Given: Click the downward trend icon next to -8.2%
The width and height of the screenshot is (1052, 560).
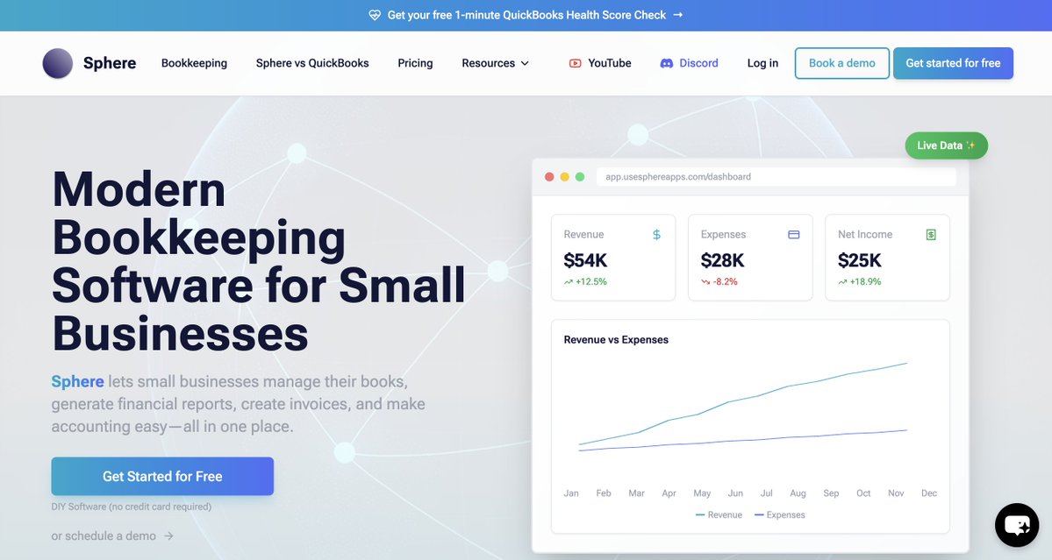Looking at the screenshot, I should click(x=705, y=282).
